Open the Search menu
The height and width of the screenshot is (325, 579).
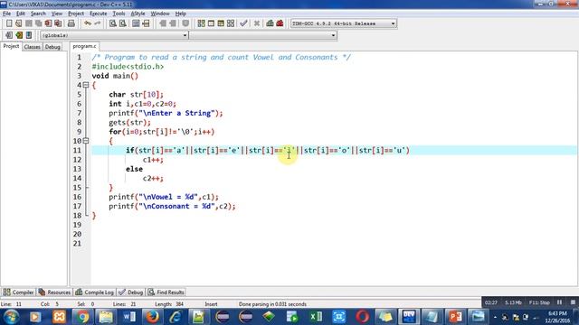click(x=38, y=14)
